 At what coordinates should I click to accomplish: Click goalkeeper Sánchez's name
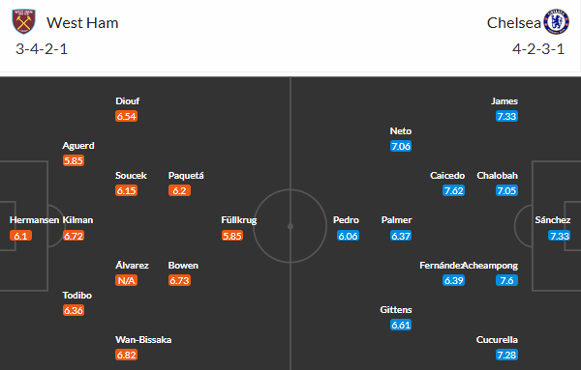553,220
